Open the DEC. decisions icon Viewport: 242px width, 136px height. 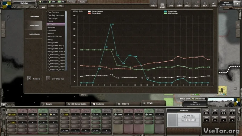[197, 4]
